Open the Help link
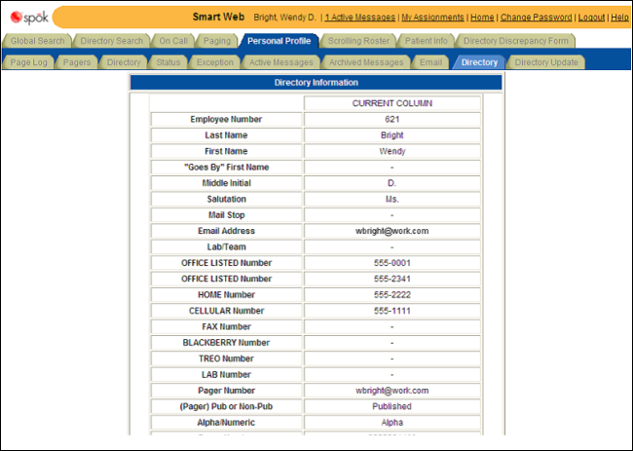Screen dimensions: 633x451 click(x=619, y=18)
